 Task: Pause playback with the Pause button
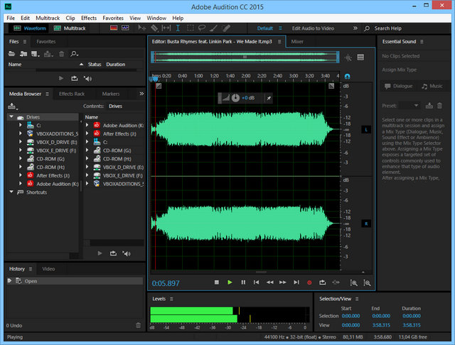coord(243,282)
